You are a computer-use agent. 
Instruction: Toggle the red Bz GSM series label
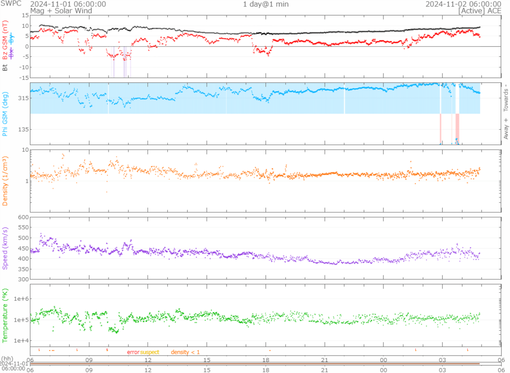[5, 40]
